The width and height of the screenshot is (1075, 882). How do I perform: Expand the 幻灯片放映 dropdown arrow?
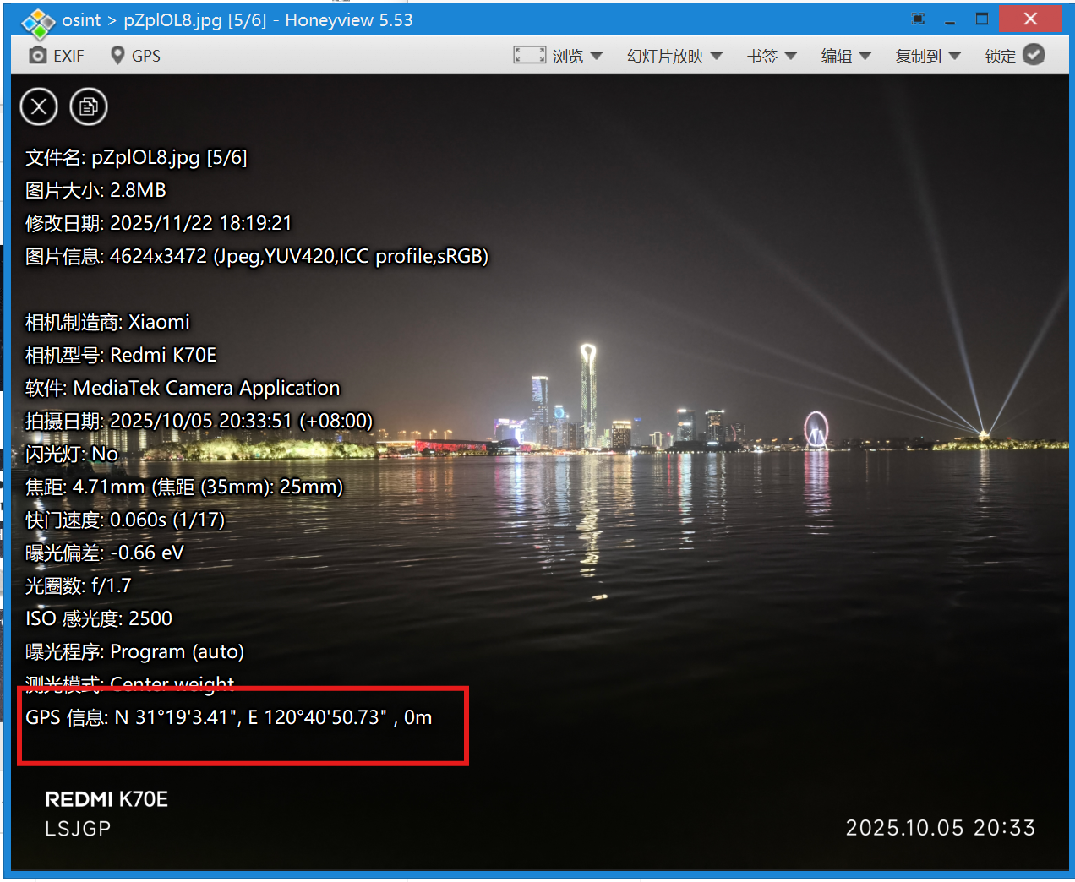click(x=717, y=56)
